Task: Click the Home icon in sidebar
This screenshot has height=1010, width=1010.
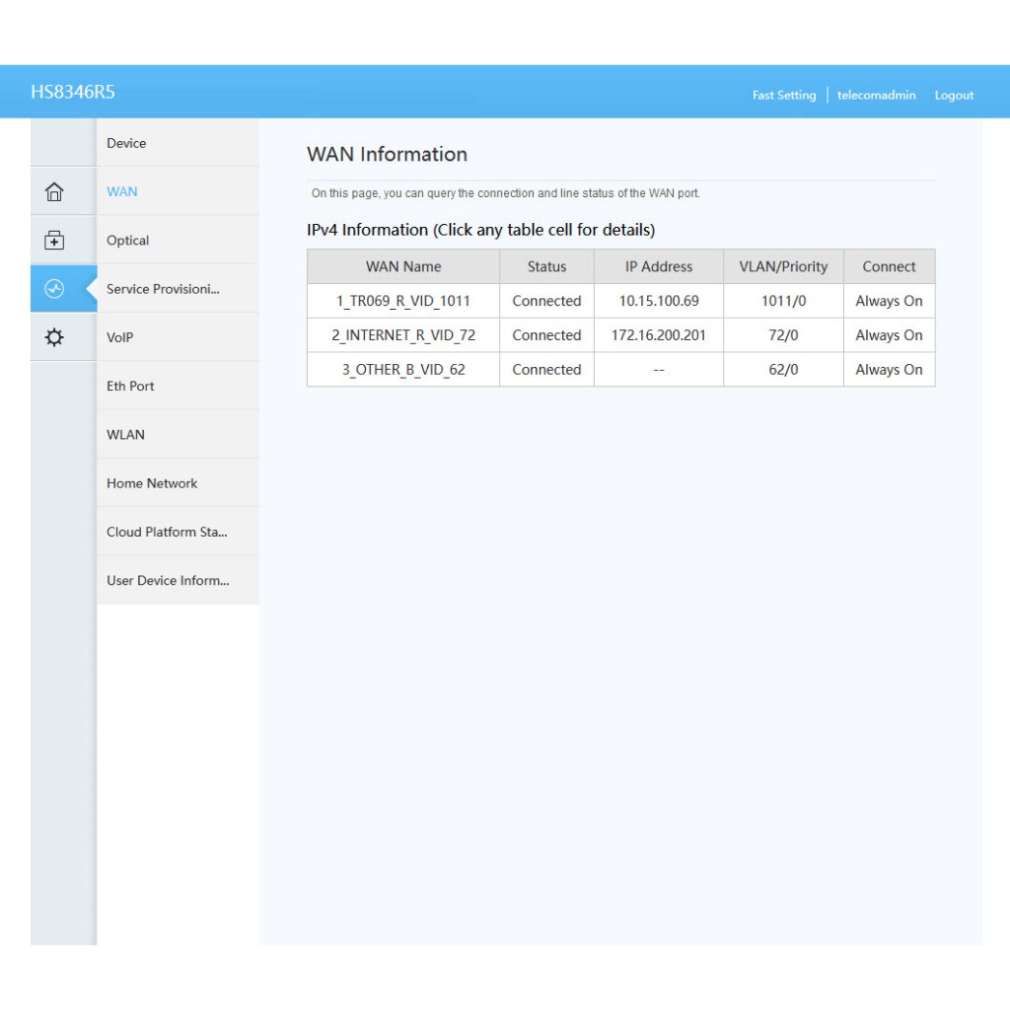Action: pyautogui.click(x=55, y=192)
